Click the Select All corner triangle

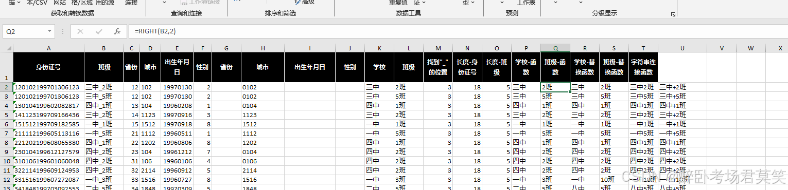(x=7, y=48)
